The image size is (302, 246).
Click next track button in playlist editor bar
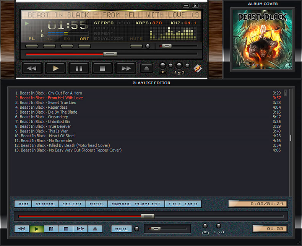[80, 229]
